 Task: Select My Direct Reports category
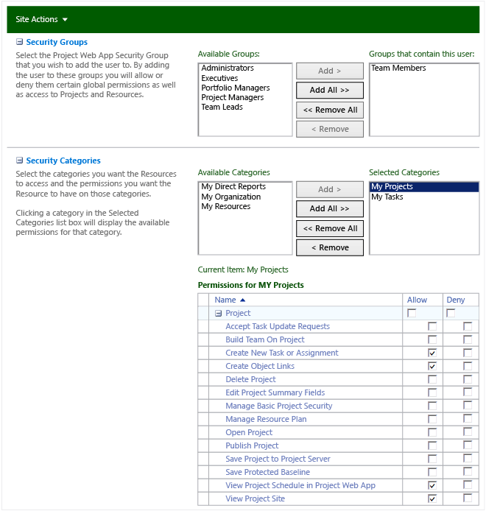233,186
